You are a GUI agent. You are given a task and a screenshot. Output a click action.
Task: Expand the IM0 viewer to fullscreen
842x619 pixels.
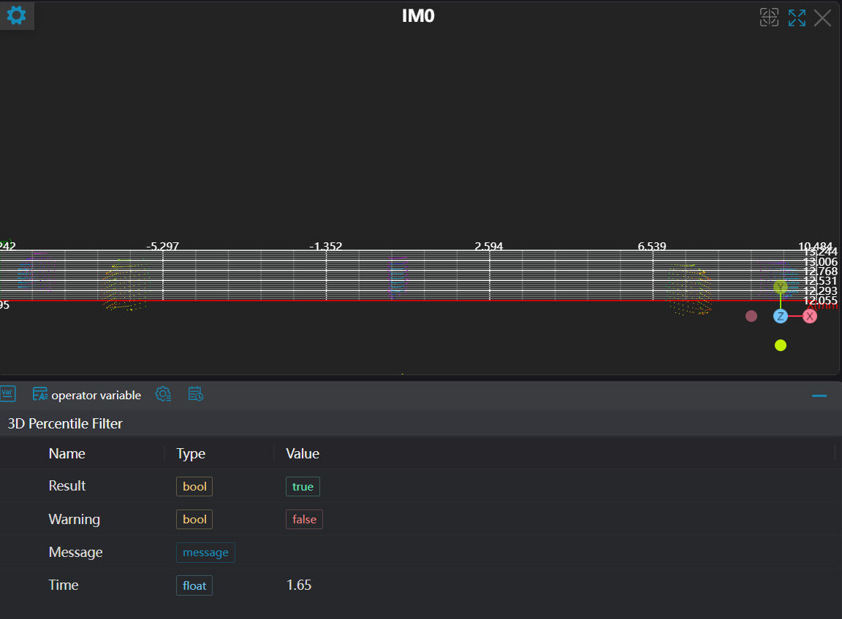[x=797, y=18]
